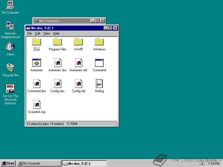Screen dimensions: 223x167
Task: Select the Program Files folder
Action: pyautogui.click(x=57, y=41)
